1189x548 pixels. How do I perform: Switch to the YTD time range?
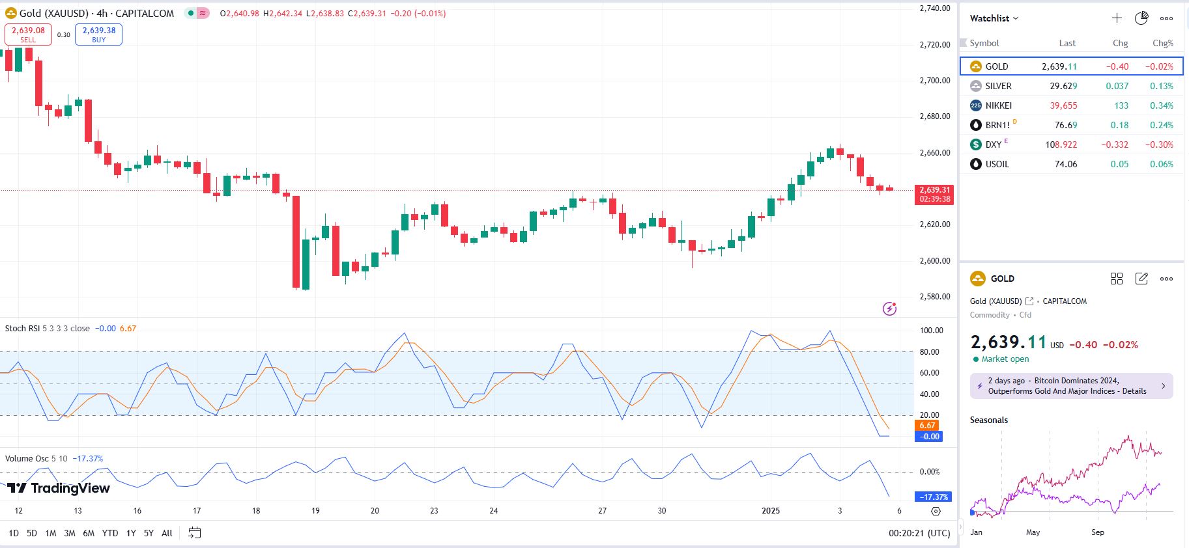(x=109, y=533)
